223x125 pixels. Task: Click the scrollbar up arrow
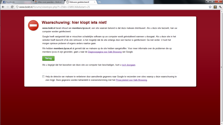point(222,11)
